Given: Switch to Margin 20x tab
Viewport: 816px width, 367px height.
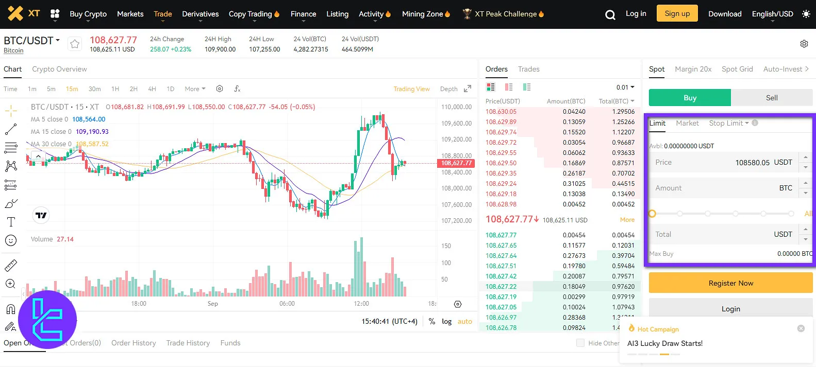Looking at the screenshot, I should (x=693, y=69).
